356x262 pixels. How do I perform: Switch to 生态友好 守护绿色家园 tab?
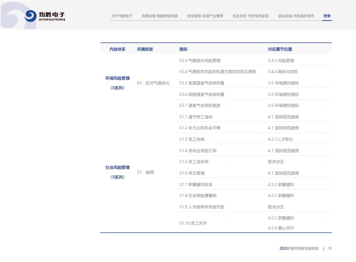[250, 16]
